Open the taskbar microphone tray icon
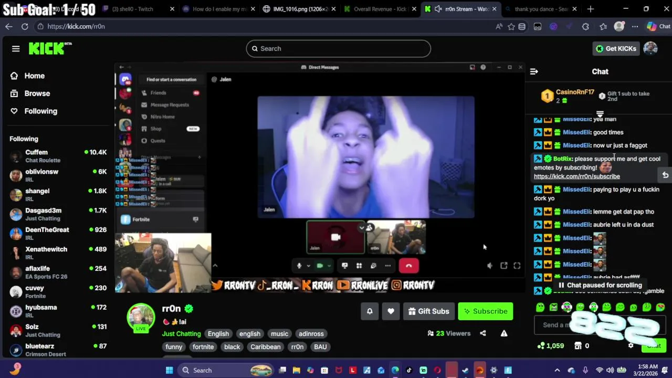 point(585,370)
